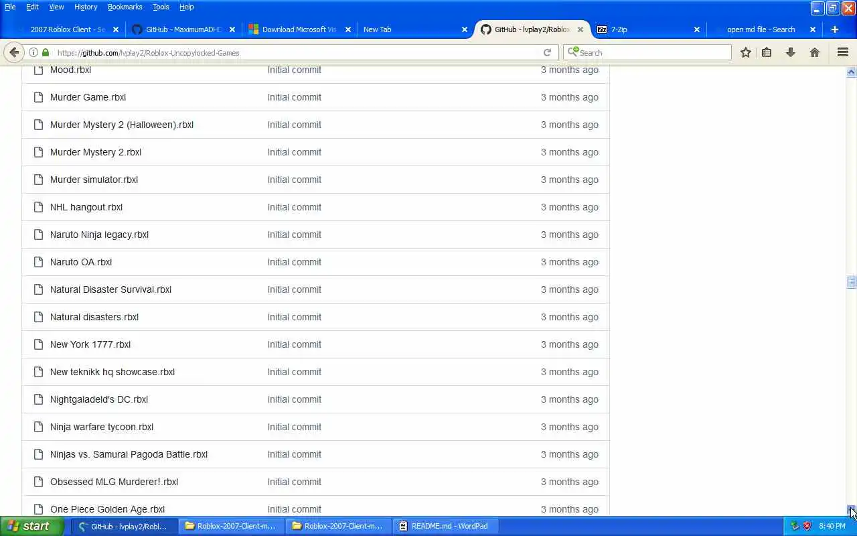Bookmark this page with the star icon
This screenshot has width=857, height=536.
pos(745,52)
